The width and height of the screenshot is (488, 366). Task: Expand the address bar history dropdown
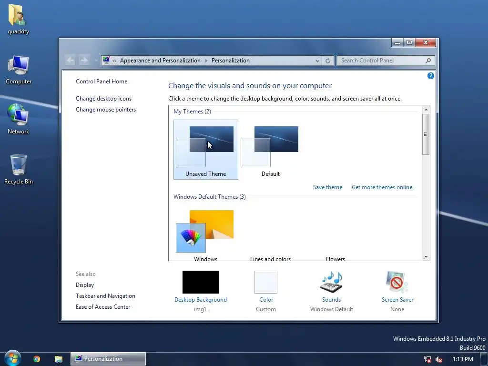317,61
